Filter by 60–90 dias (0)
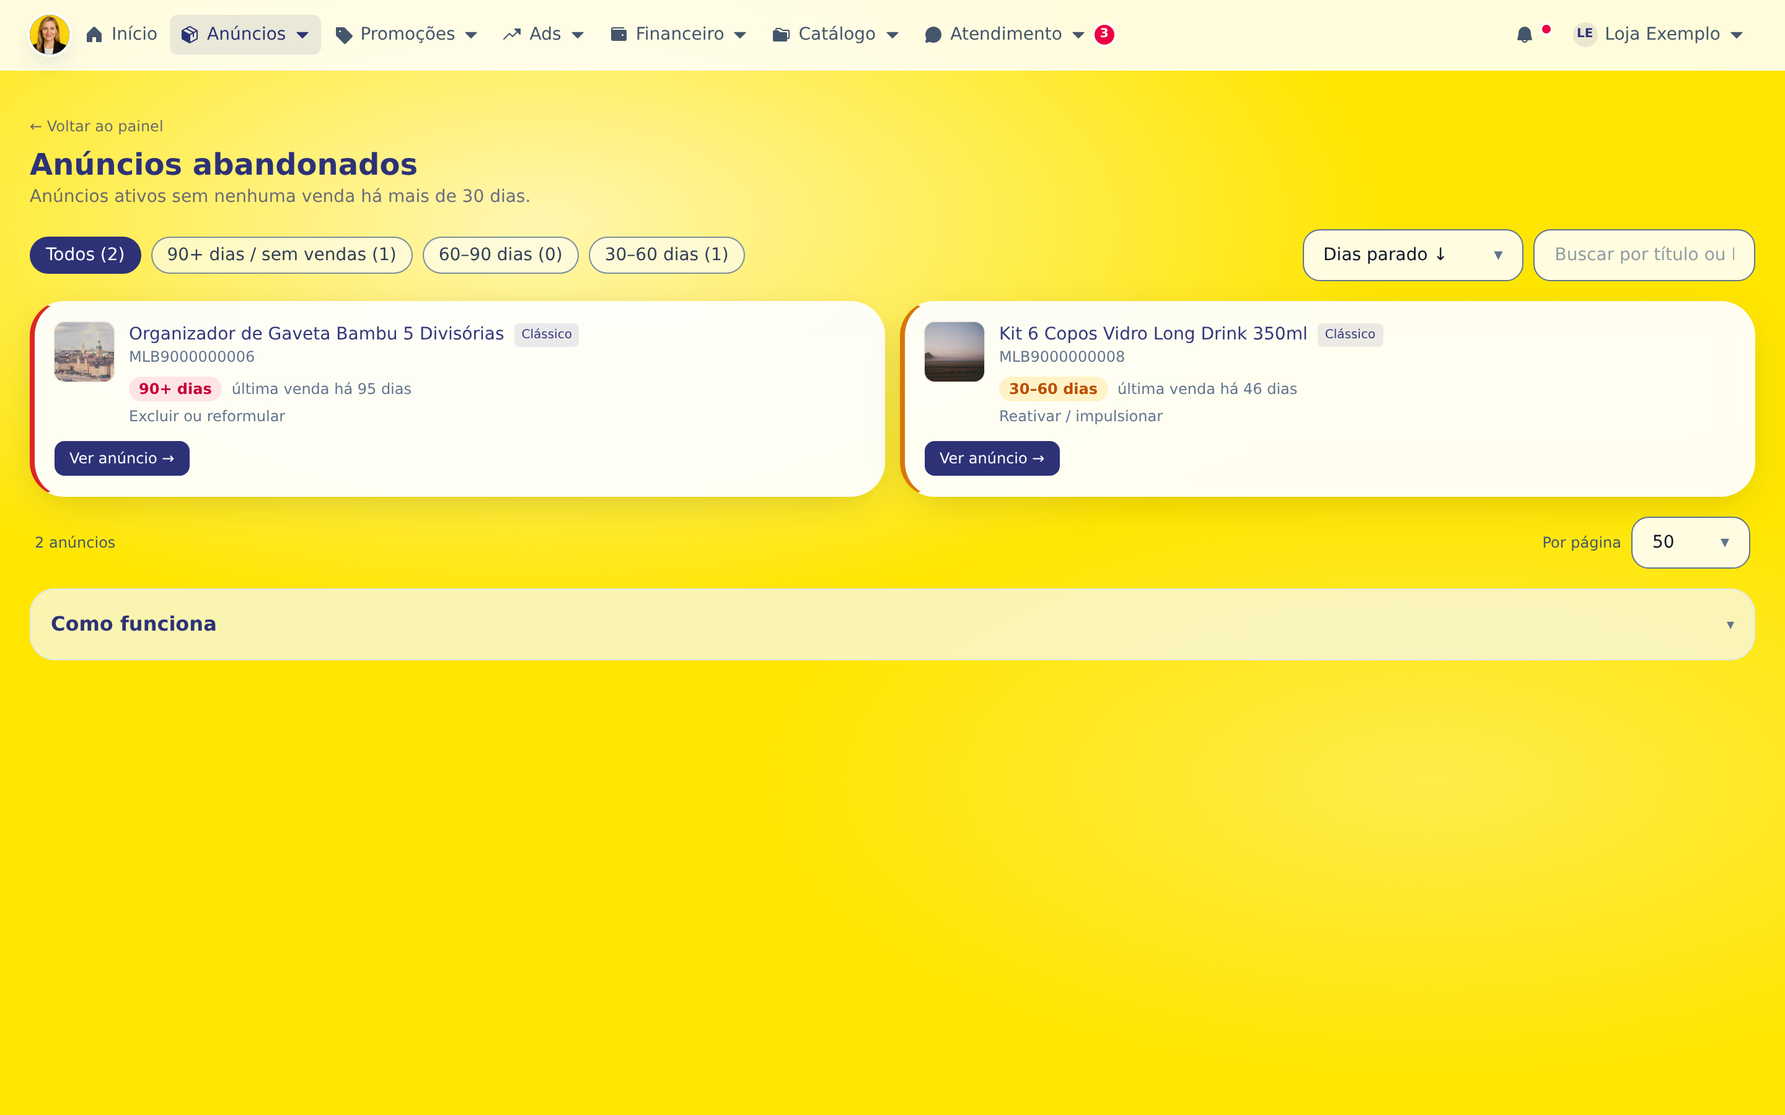The image size is (1785, 1115). [500, 255]
